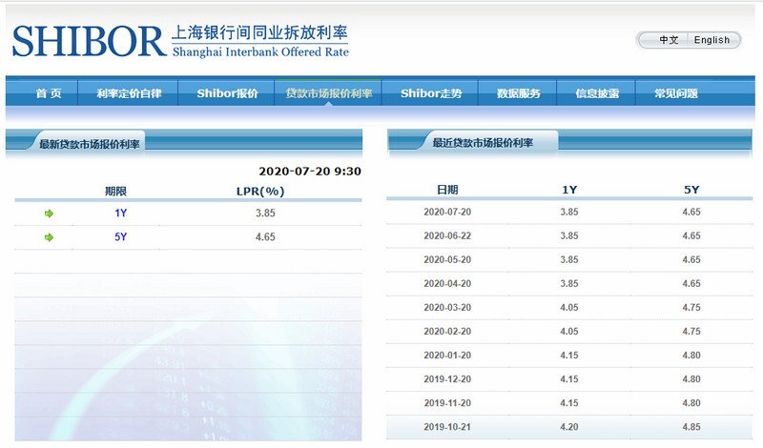Select the 贷款市场报价利率 menu item
This screenshot has width=763, height=448.
329,93
